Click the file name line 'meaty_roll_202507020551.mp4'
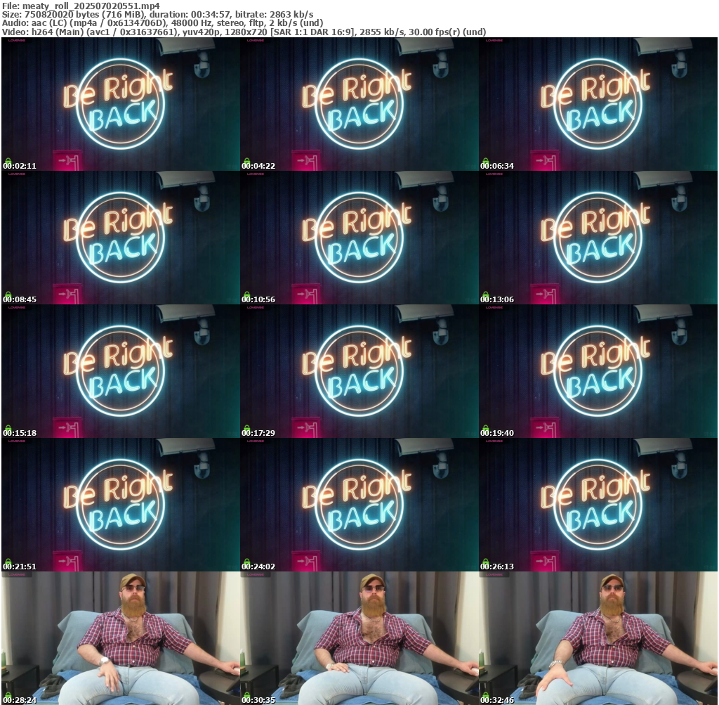The width and height of the screenshot is (719, 705). click(81, 6)
